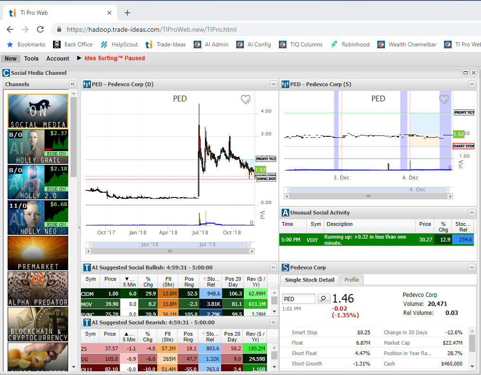The height and width of the screenshot is (375, 481).
Task: Click the symbol search magnifier button
Action: tap(323, 299)
